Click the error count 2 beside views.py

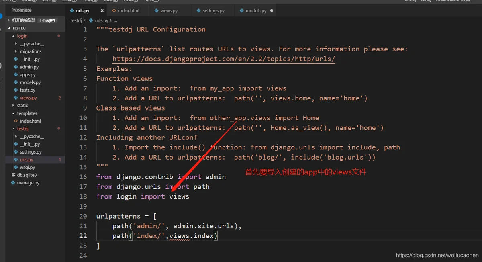click(59, 98)
